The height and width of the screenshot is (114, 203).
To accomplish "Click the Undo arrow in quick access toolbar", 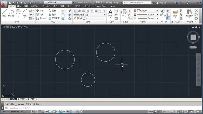I will point(34,3).
